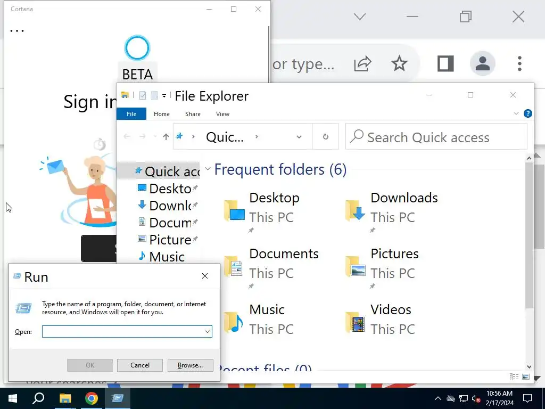The image size is (545, 409).
Task: Click the Windows Start button
Action: click(x=13, y=398)
